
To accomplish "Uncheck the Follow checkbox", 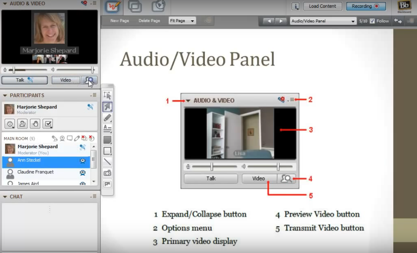I will pos(372,21).
